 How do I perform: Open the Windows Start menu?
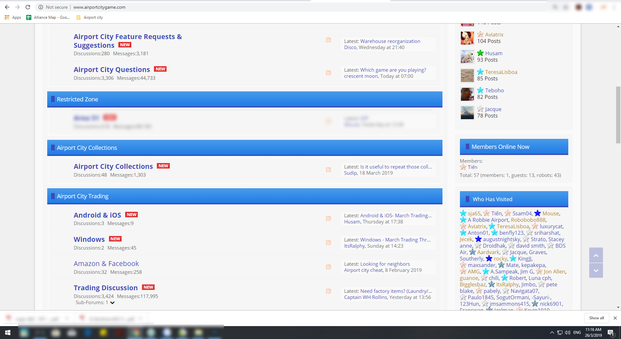point(8,333)
